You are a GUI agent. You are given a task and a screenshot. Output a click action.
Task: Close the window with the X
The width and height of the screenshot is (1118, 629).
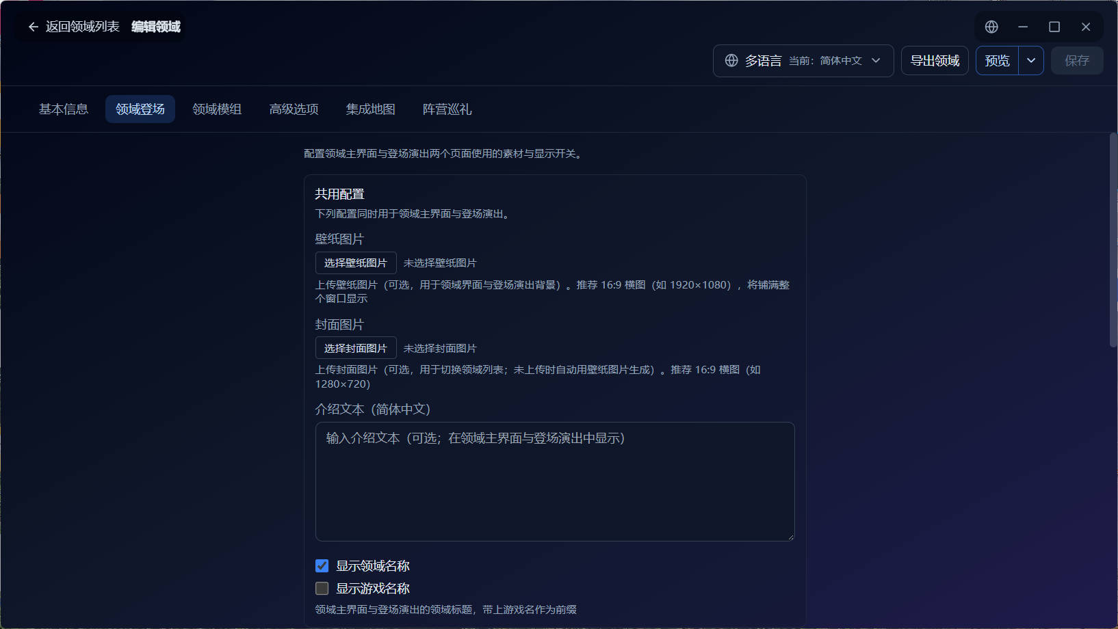1086,27
